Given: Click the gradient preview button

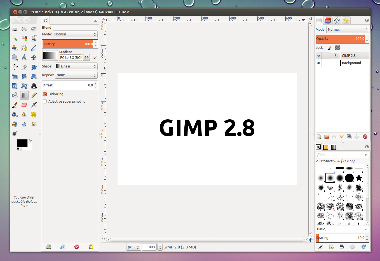Looking at the screenshot, I should click(x=50, y=55).
